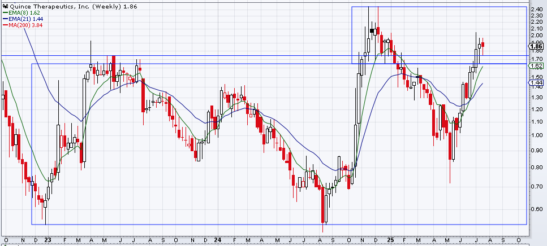The width and height of the screenshot is (547, 246).
Task: Click the 2.20 price axis label
Action: (537, 21)
